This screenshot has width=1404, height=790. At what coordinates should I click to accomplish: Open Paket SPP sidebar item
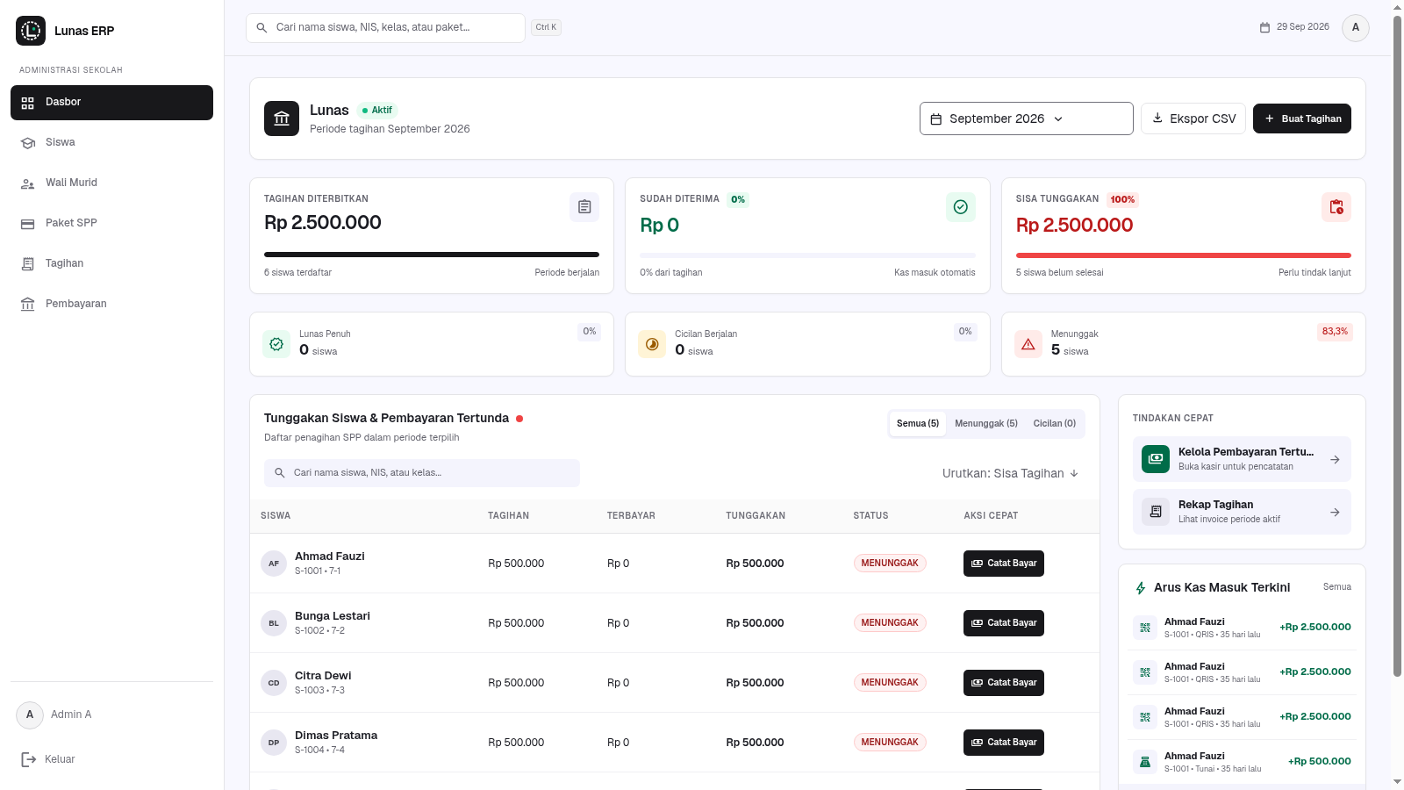click(111, 224)
